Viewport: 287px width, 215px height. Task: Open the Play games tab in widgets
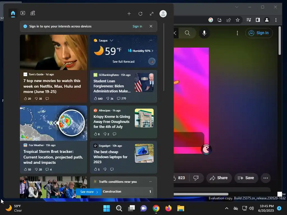(33, 13)
